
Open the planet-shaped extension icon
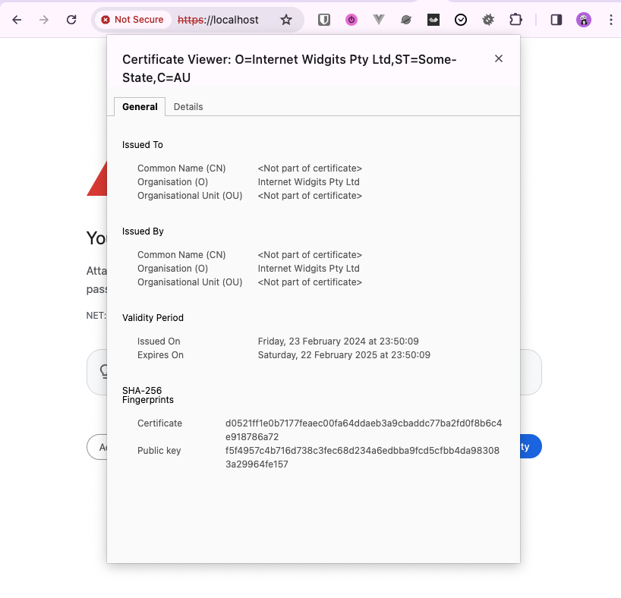click(406, 20)
